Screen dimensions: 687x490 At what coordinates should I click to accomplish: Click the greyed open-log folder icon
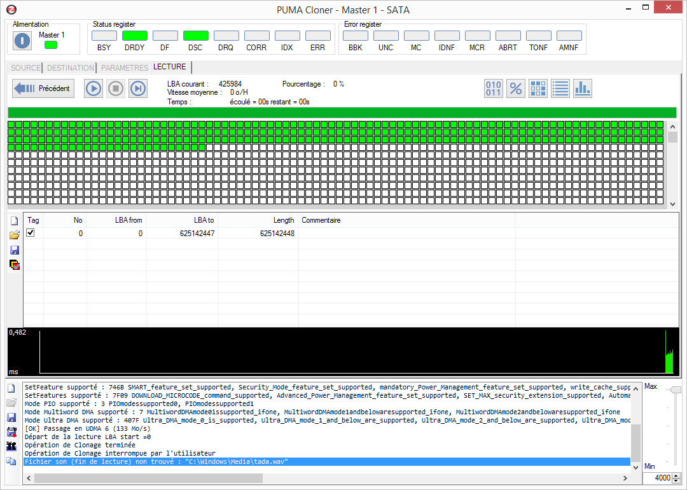point(11,402)
